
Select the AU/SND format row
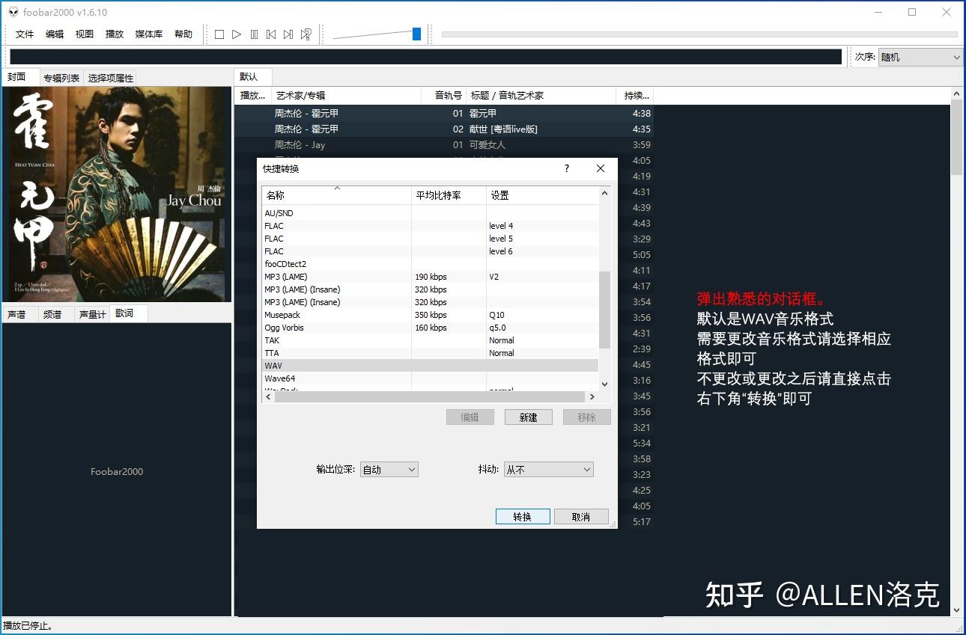pos(431,213)
